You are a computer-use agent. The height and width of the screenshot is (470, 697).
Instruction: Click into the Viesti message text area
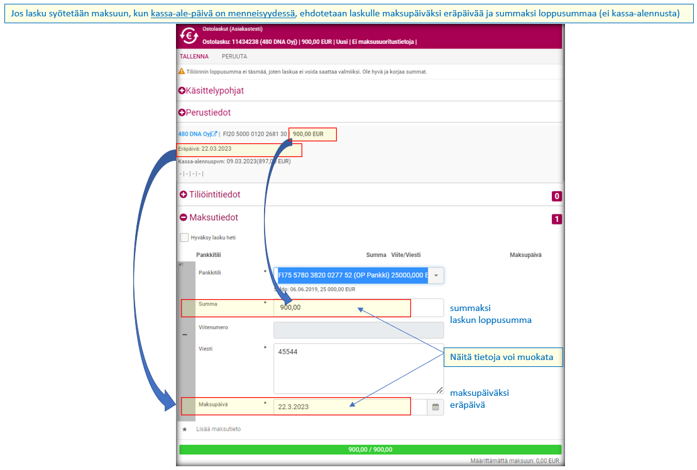[x=358, y=368]
